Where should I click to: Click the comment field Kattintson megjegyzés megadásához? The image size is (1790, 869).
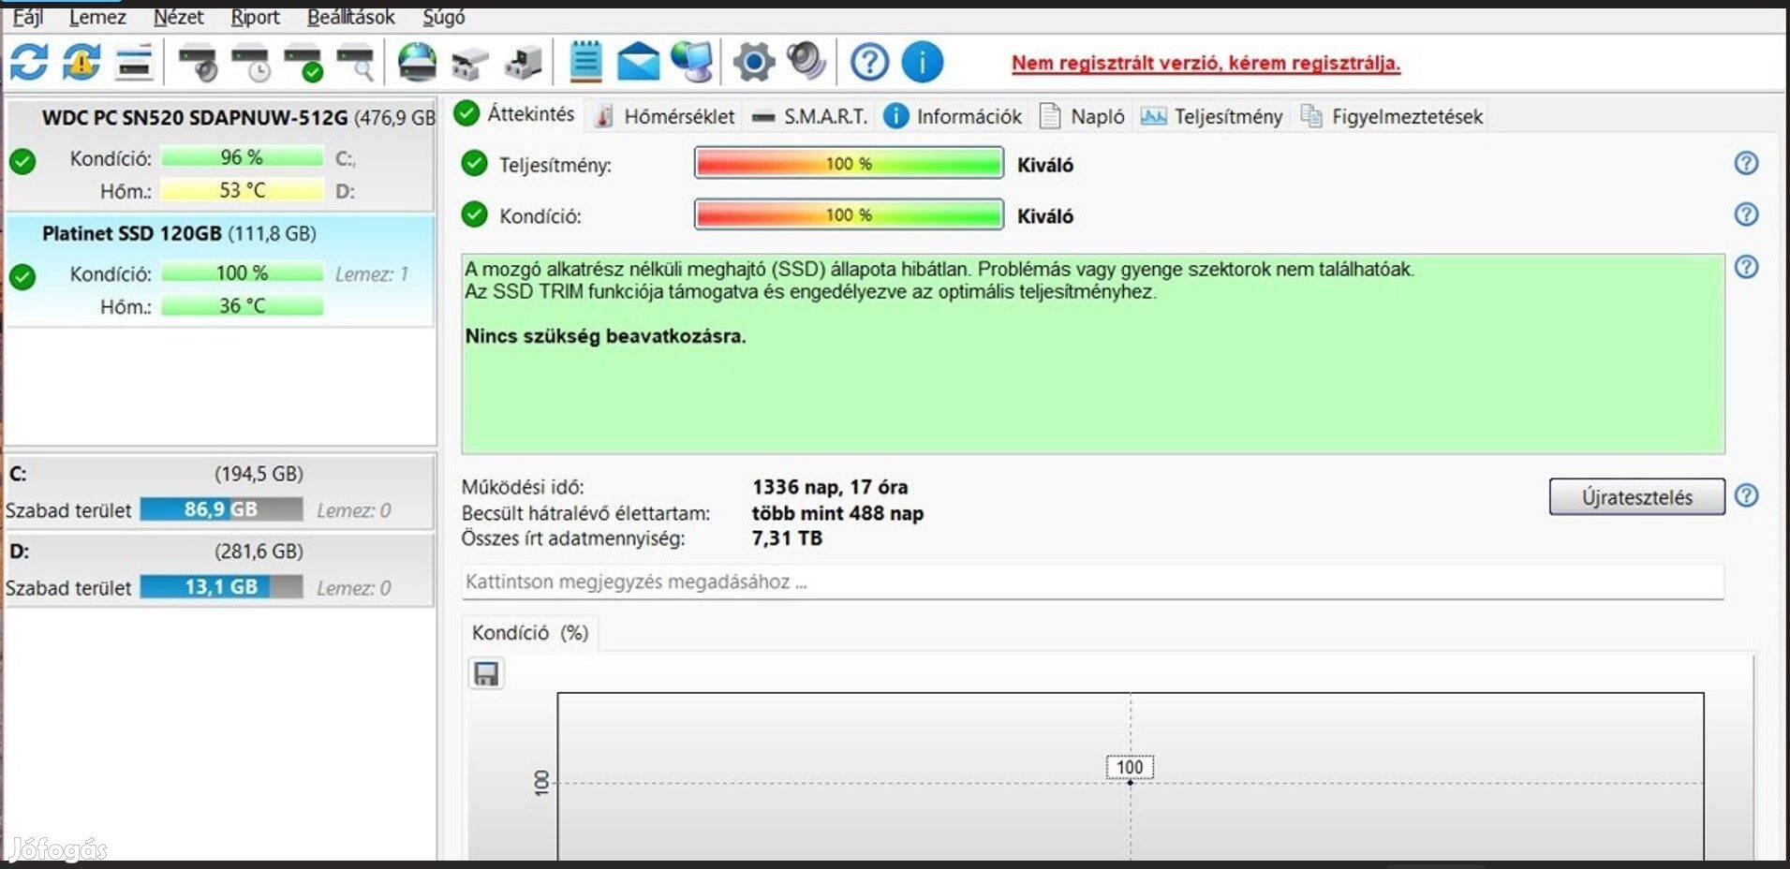pyautogui.click(x=1092, y=582)
